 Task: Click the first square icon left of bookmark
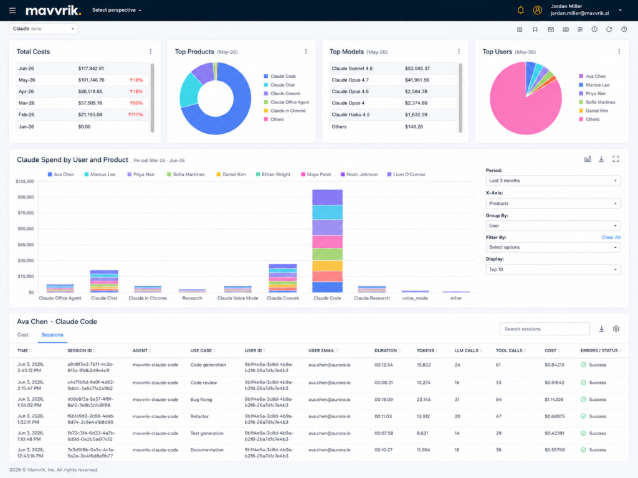pos(520,29)
